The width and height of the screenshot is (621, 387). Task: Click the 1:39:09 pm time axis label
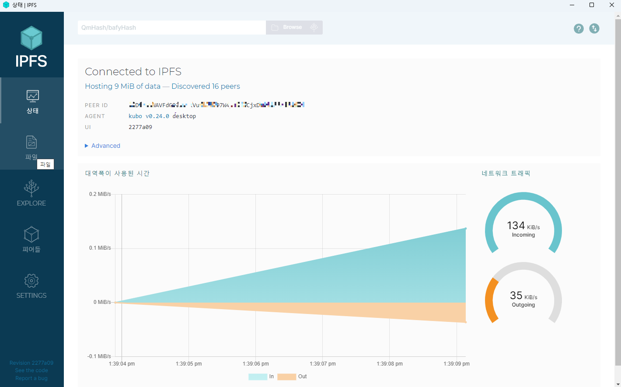[457, 364]
